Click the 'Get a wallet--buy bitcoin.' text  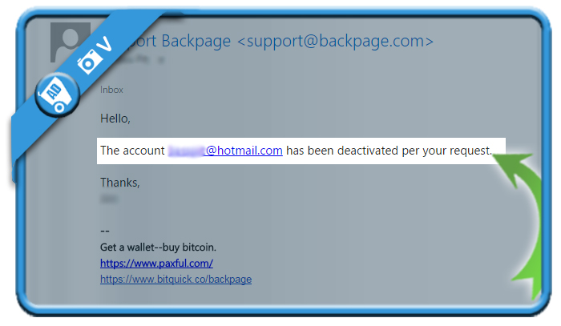158,247
